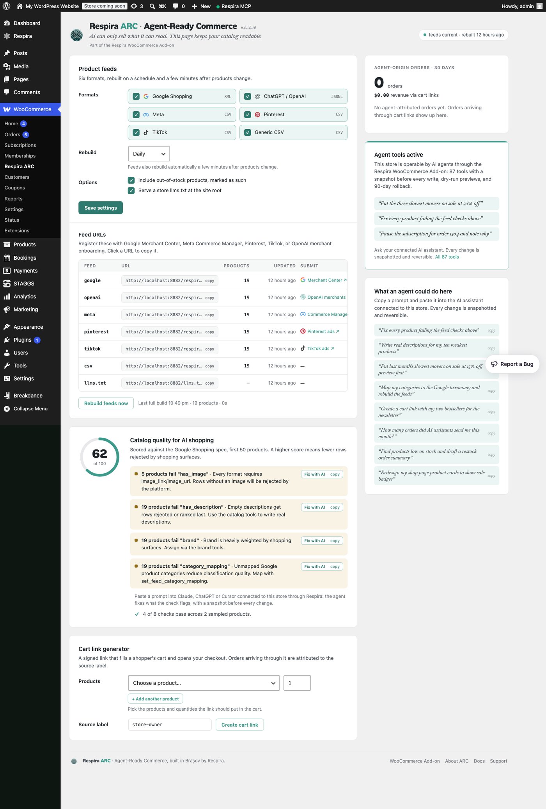This screenshot has width=546, height=809.
Task: Uncheck the ChatGPT / OpenAI format checkbox
Action: (248, 96)
